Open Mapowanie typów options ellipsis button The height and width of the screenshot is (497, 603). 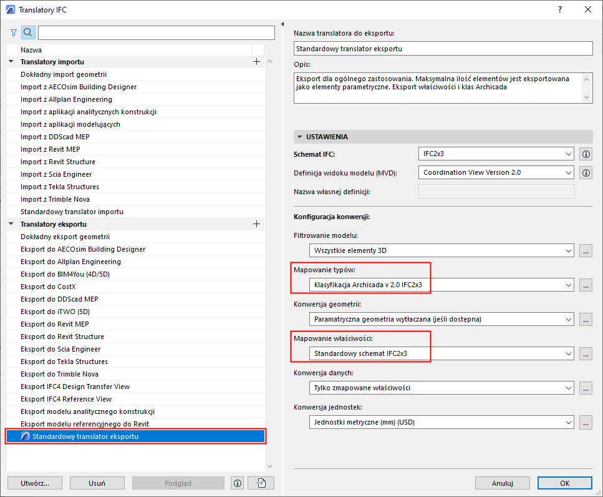pos(586,285)
